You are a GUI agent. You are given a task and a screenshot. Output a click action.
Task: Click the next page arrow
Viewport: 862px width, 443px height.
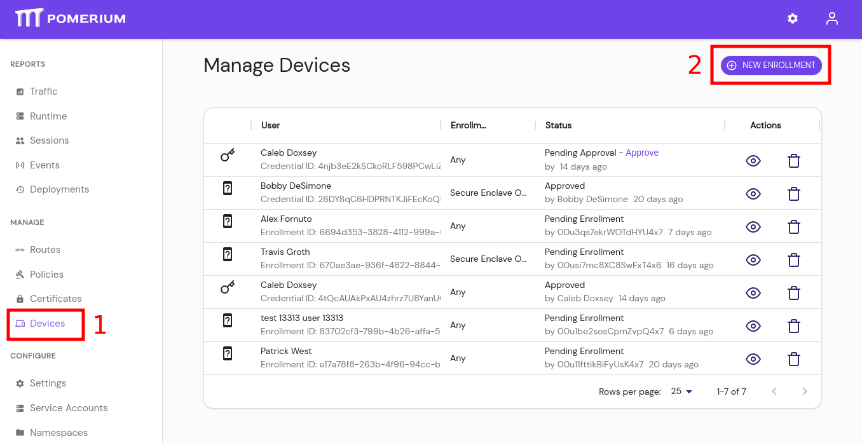pos(805,392)
